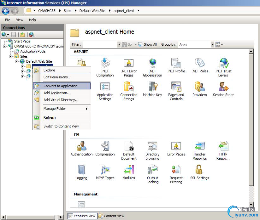
Task: Open the Help menu
Action: pyautogui.click(x=32, y=20)
